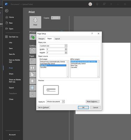Image resolution: width=131 pixels, height=140 pixels.
Task: Click the Page Setup help question mark
Action: (92, 34)
